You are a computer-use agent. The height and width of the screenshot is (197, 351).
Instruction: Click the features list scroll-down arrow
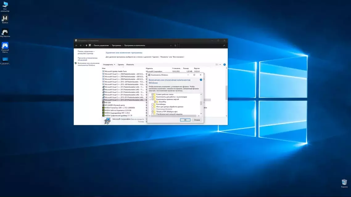201,114
